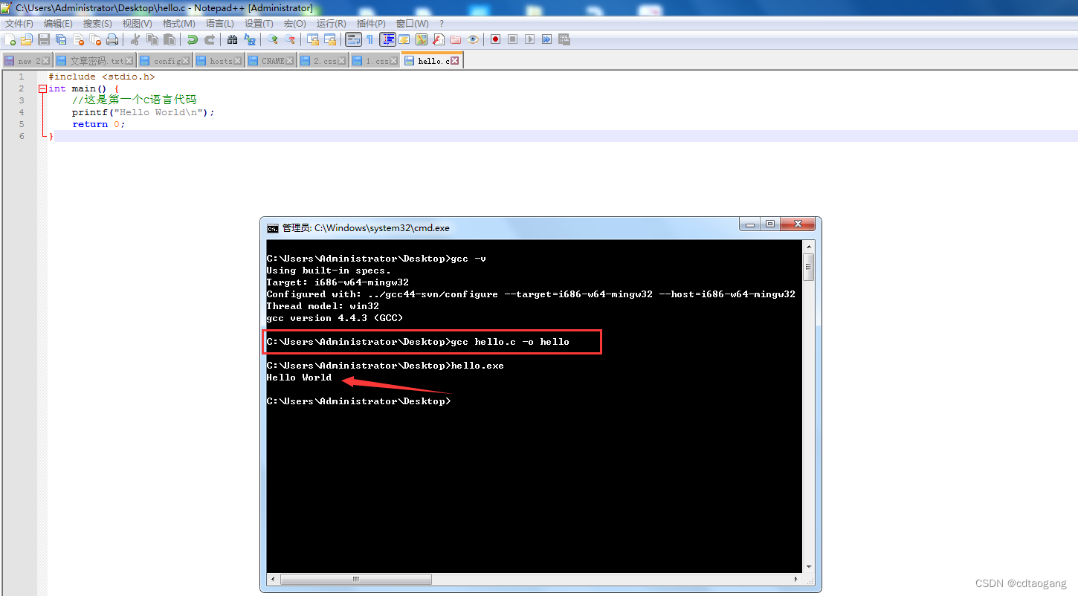This screenshot has width=1078, height=596.
Task: Open the 运行(R) menu
Action: [x=332, y=24]
